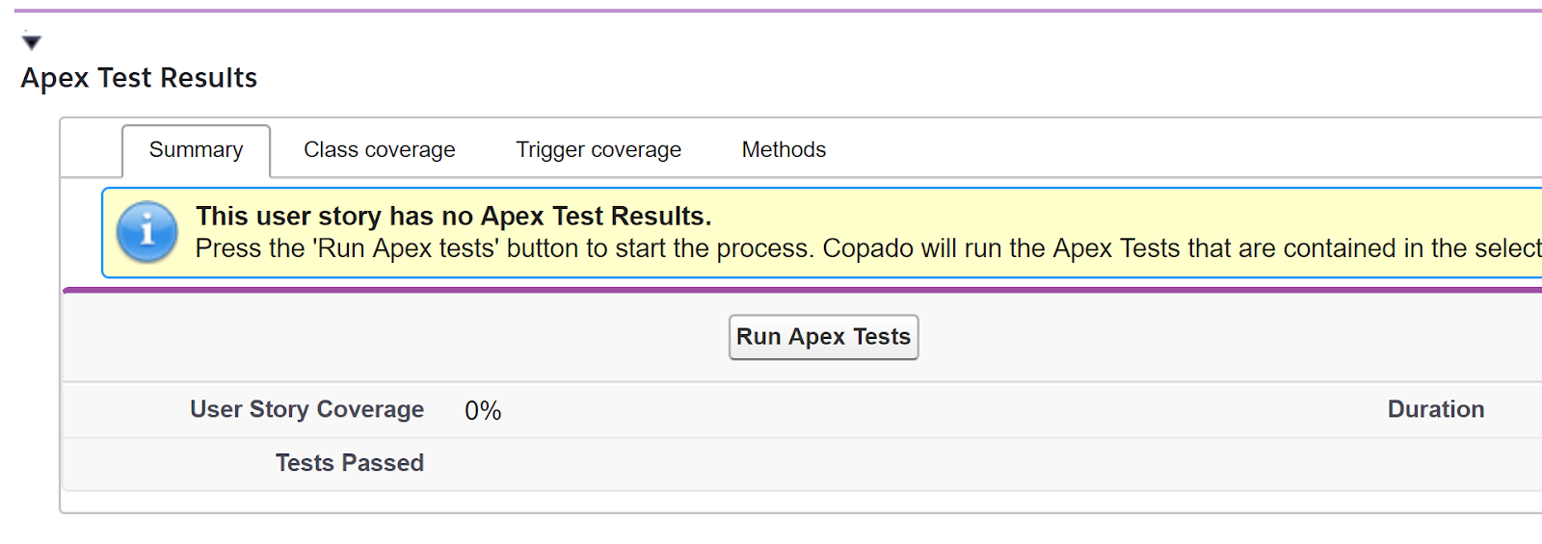This screenshot has height=544, width=1542.
Task: Click empty tab strip right of Methods
Action: (x=1156, y=150)
